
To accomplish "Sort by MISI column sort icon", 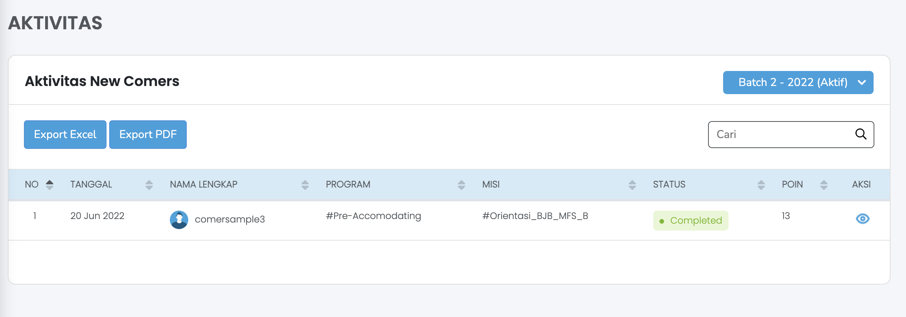I will [632, 185].
